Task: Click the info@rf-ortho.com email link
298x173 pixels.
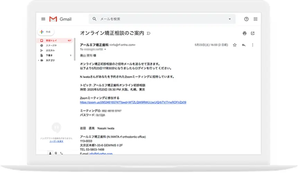Action: (101, 154)
